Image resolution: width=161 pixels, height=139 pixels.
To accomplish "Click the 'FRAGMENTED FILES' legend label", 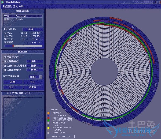I will point(63,118).
